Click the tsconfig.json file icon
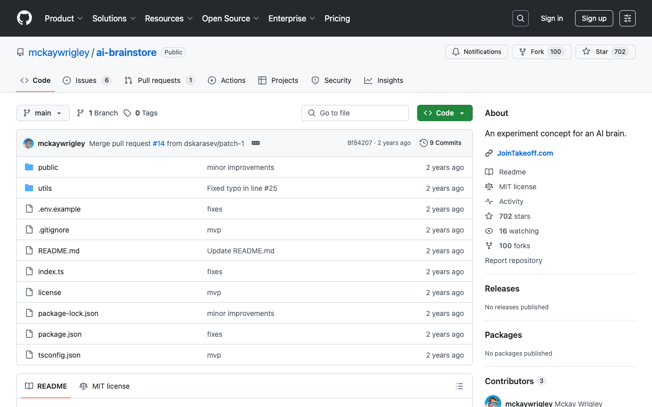Screen dimensions: 652x407 (x=29, y=355)
